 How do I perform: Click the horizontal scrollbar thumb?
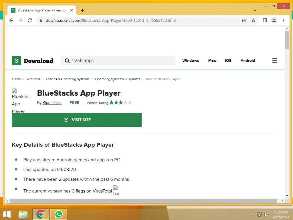pos(144,201)
